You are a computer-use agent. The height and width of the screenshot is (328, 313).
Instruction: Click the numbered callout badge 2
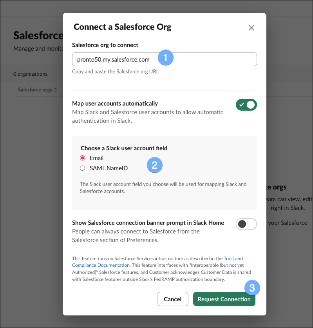point(155,165)
